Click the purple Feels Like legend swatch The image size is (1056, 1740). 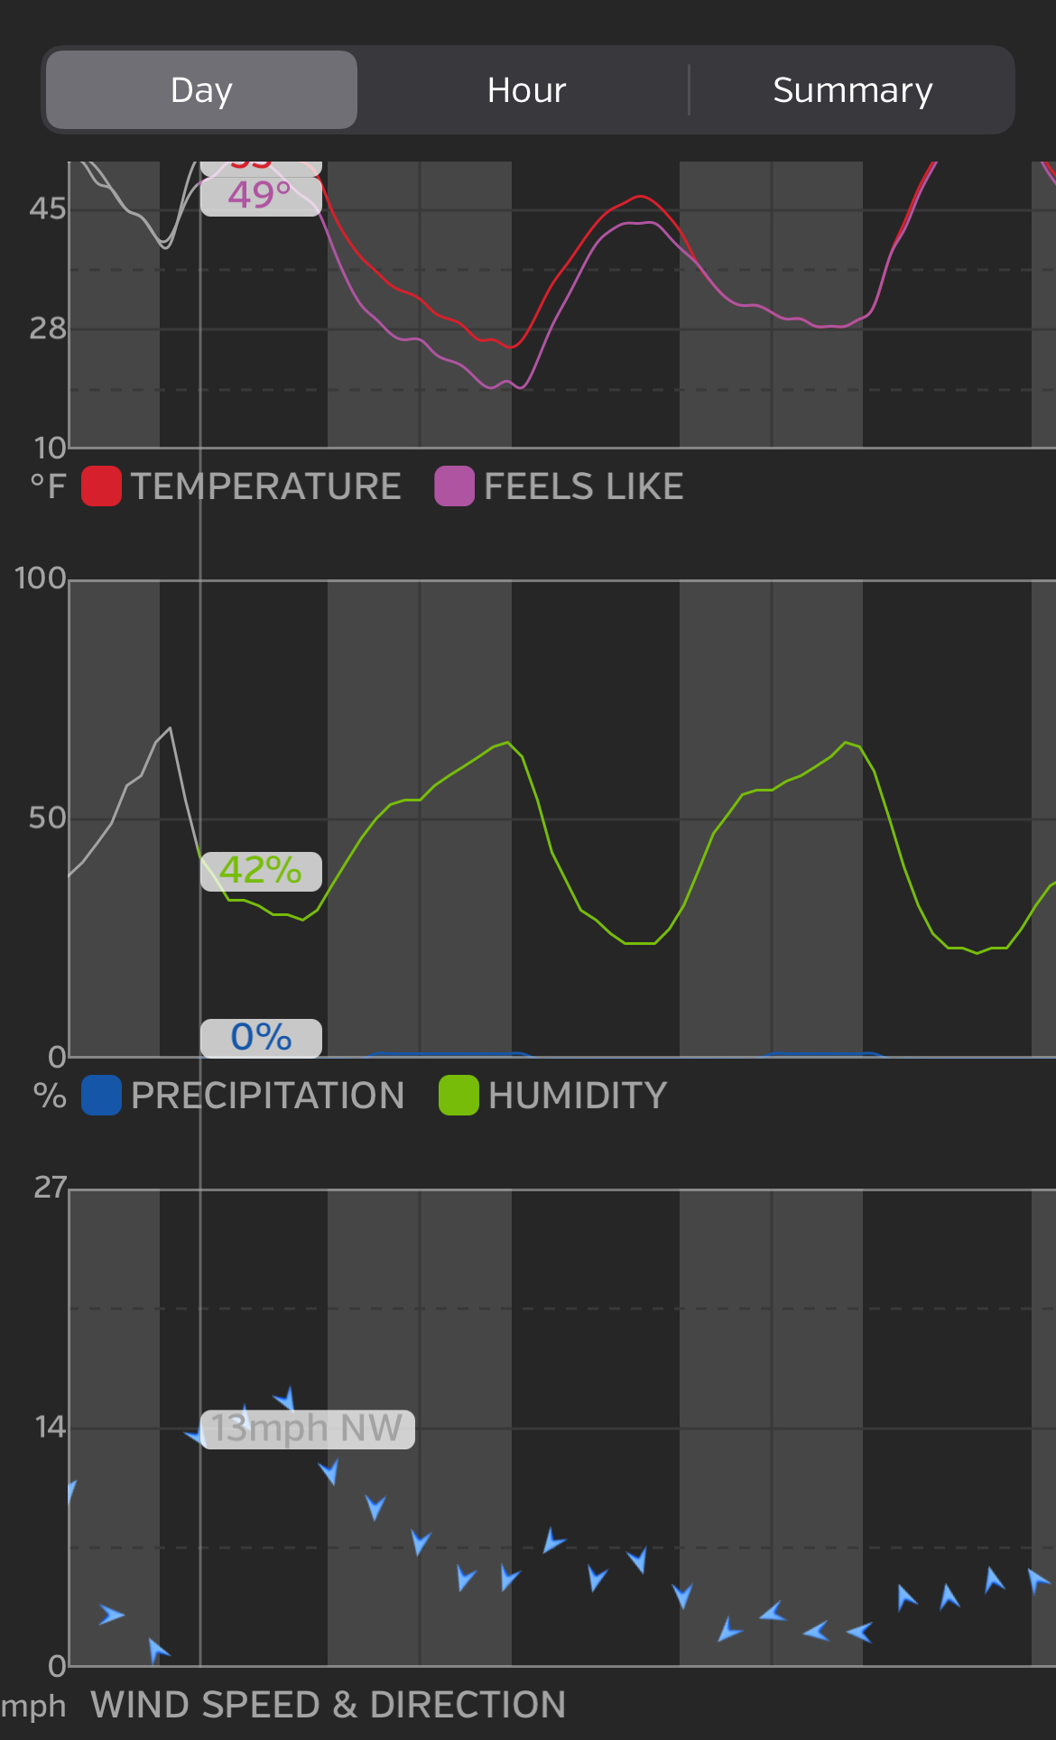[x=454, y=486]
